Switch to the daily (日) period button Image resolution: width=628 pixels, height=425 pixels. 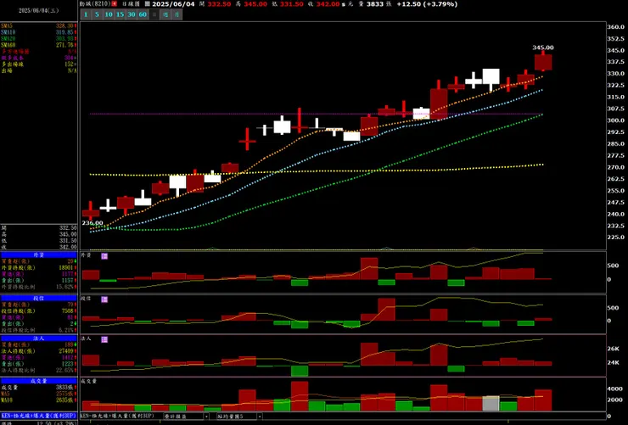point(154,14)
